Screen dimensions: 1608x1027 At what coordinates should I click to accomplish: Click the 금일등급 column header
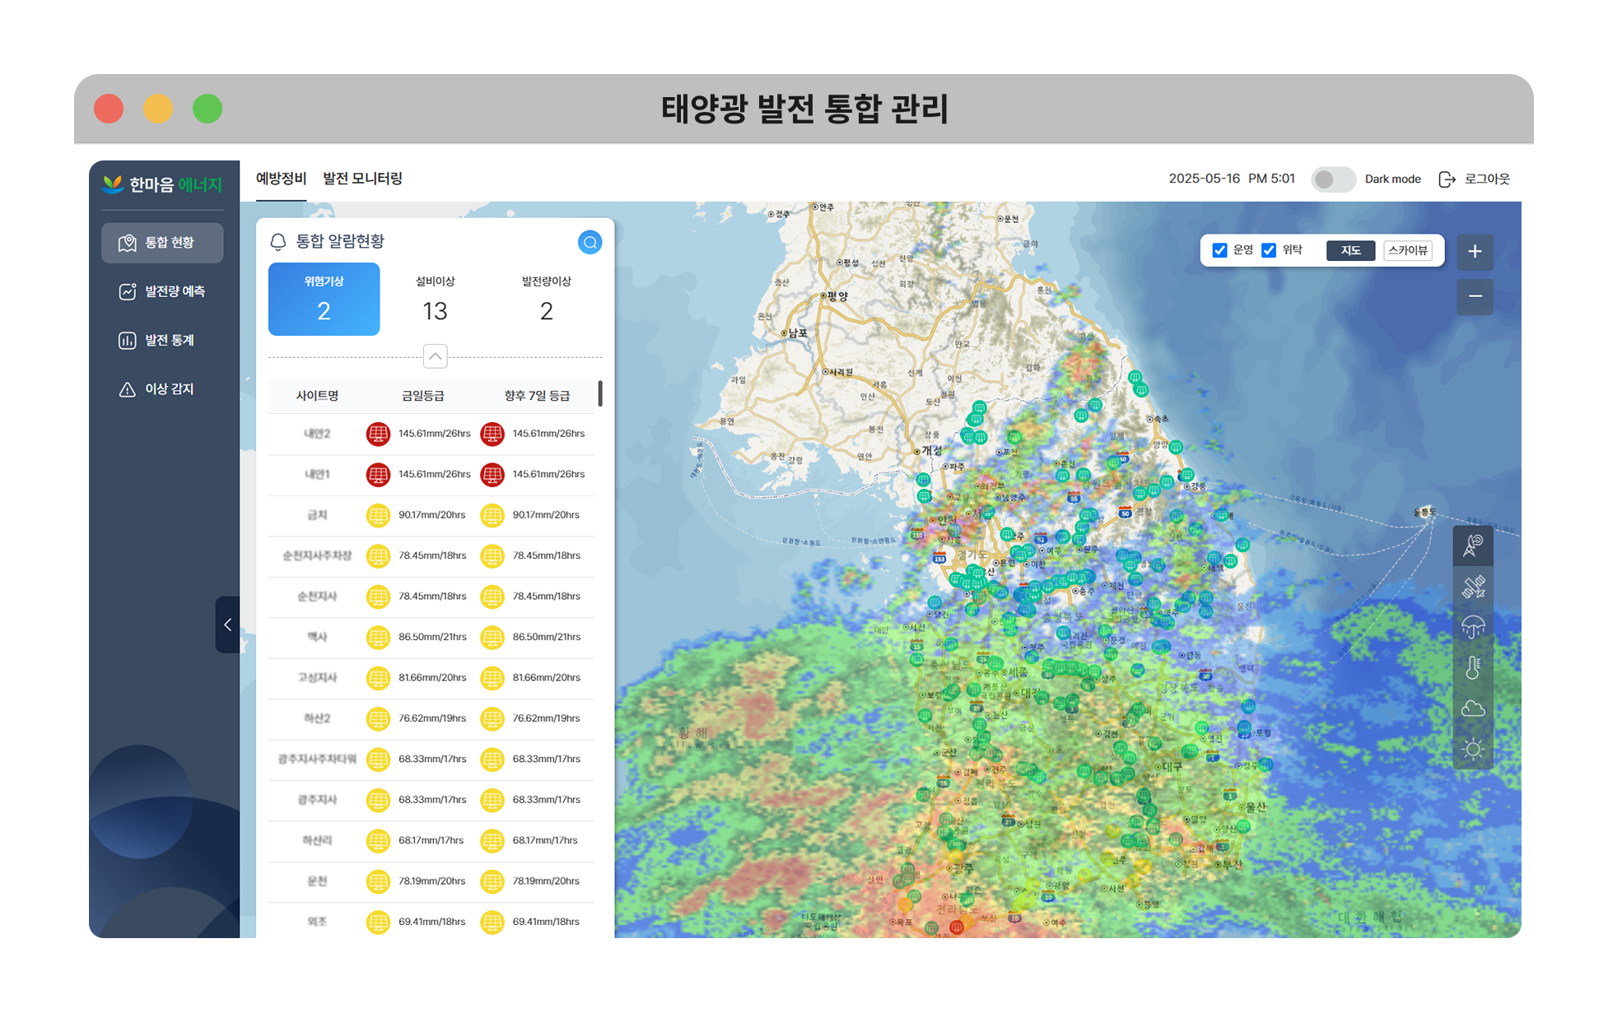coord(422,396)
